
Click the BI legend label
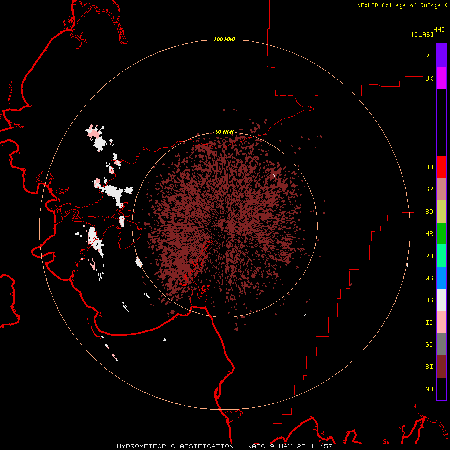pos(429,367)
